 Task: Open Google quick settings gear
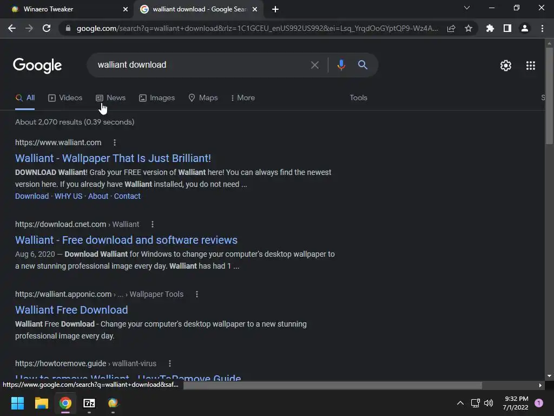[506, 66]
